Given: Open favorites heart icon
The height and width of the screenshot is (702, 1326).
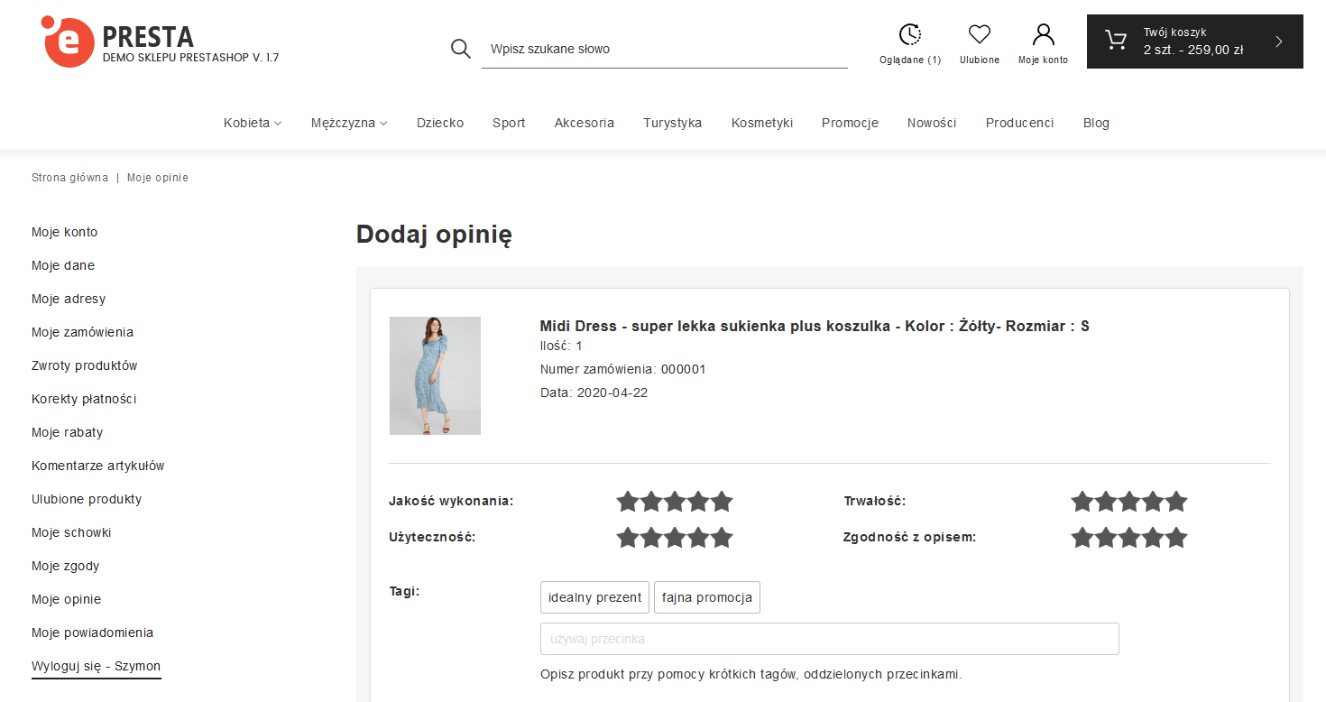Looking at the screenshot, I should pos(980,35).
